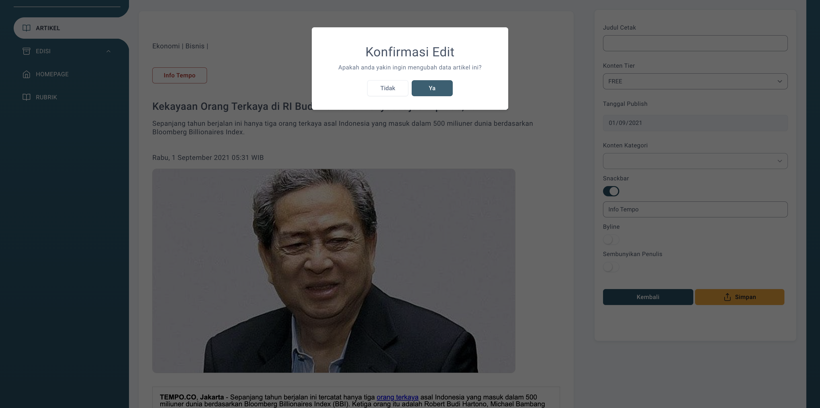The width and height of the screenshot is (820, 408).
Task: Click the Rubrik book icon
Action: [26, 97]
